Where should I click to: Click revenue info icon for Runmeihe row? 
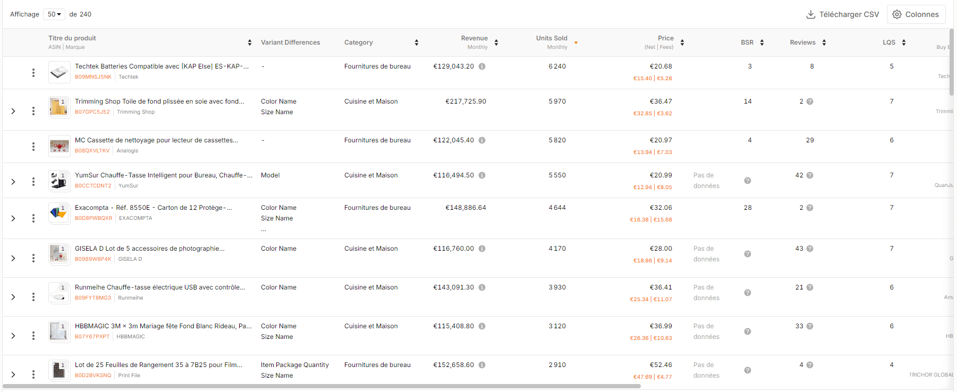pos(482,287)
